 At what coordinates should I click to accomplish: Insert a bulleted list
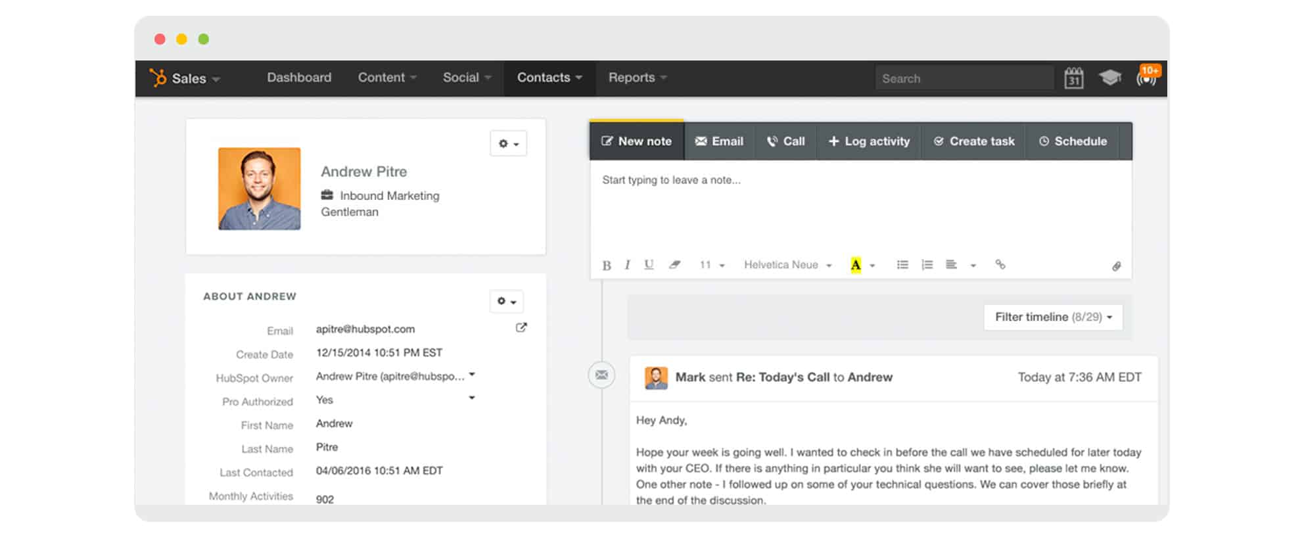coord(902,265)
